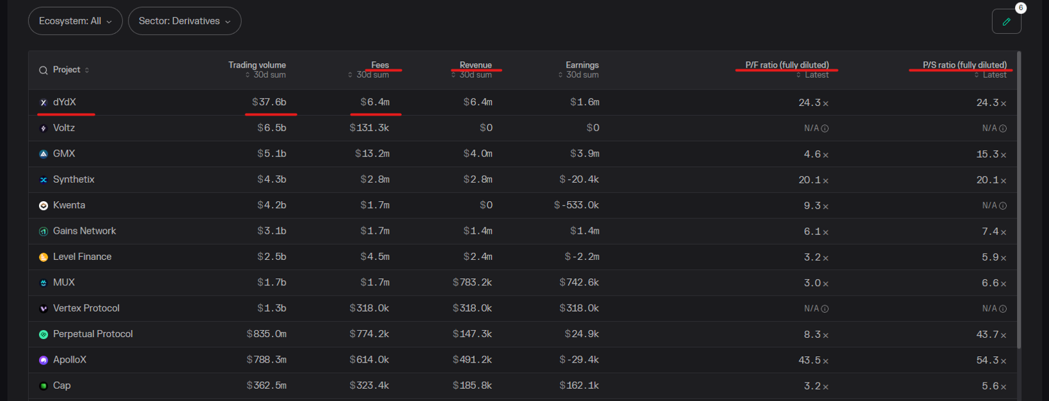Click the Perpetual Protocol logo icon
Screen dimensions: 1049x401
[x=43, y=335]
